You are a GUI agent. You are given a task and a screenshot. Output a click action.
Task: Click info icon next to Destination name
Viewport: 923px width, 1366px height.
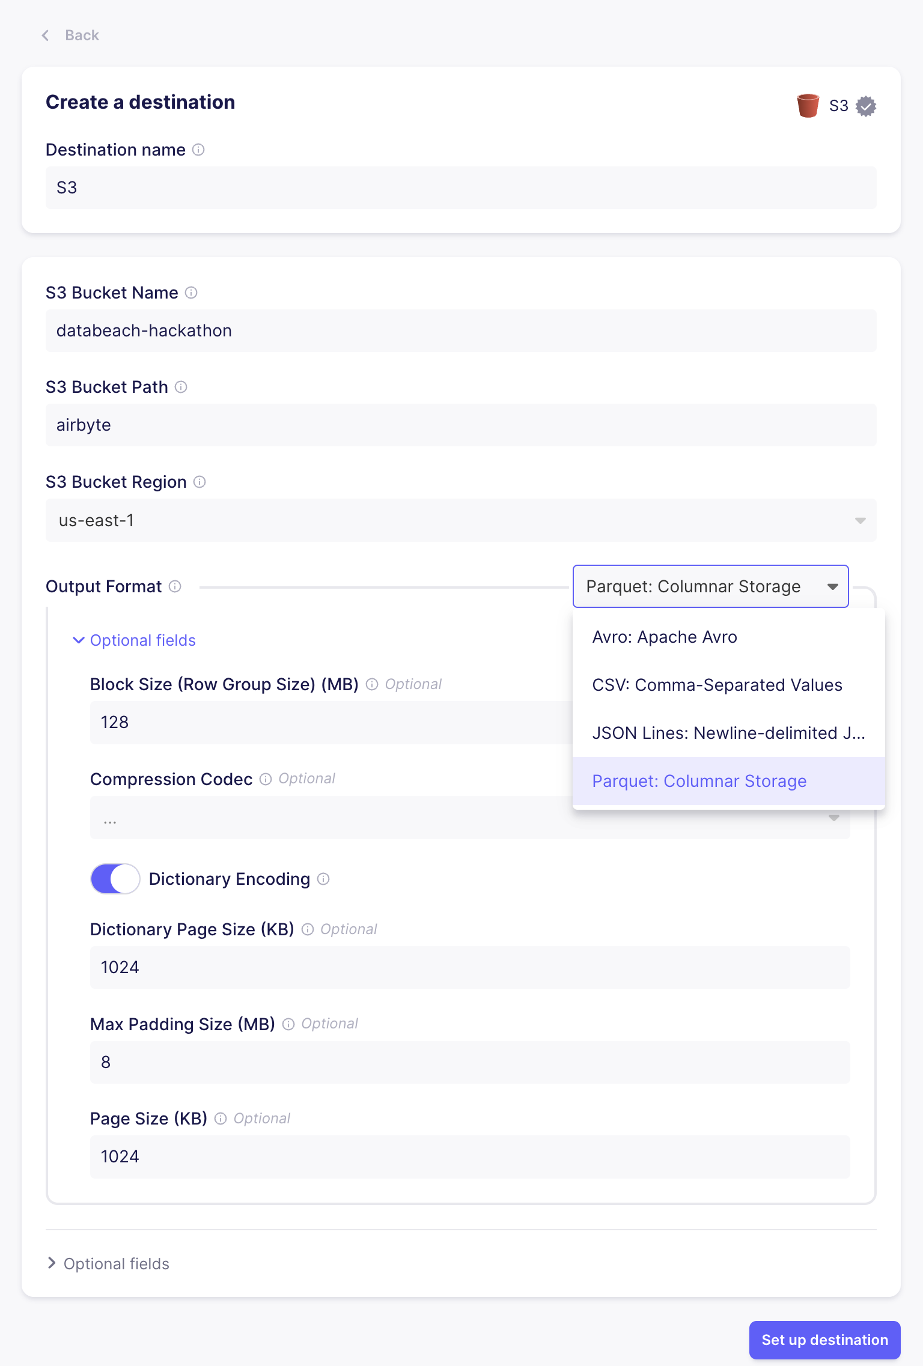[198, 150]
